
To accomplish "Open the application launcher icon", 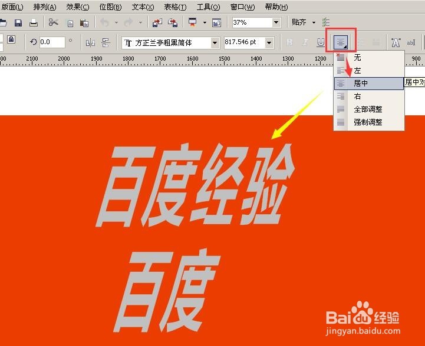I will point(193,22).
